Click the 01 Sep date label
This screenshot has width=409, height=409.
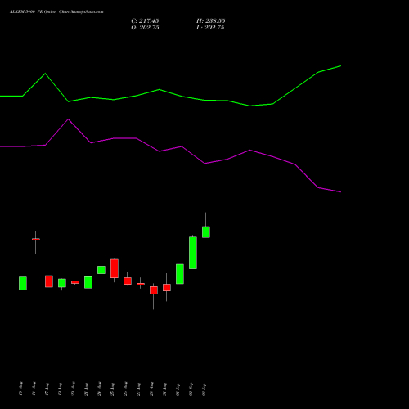pyautogui.click(x=178, y=389)
